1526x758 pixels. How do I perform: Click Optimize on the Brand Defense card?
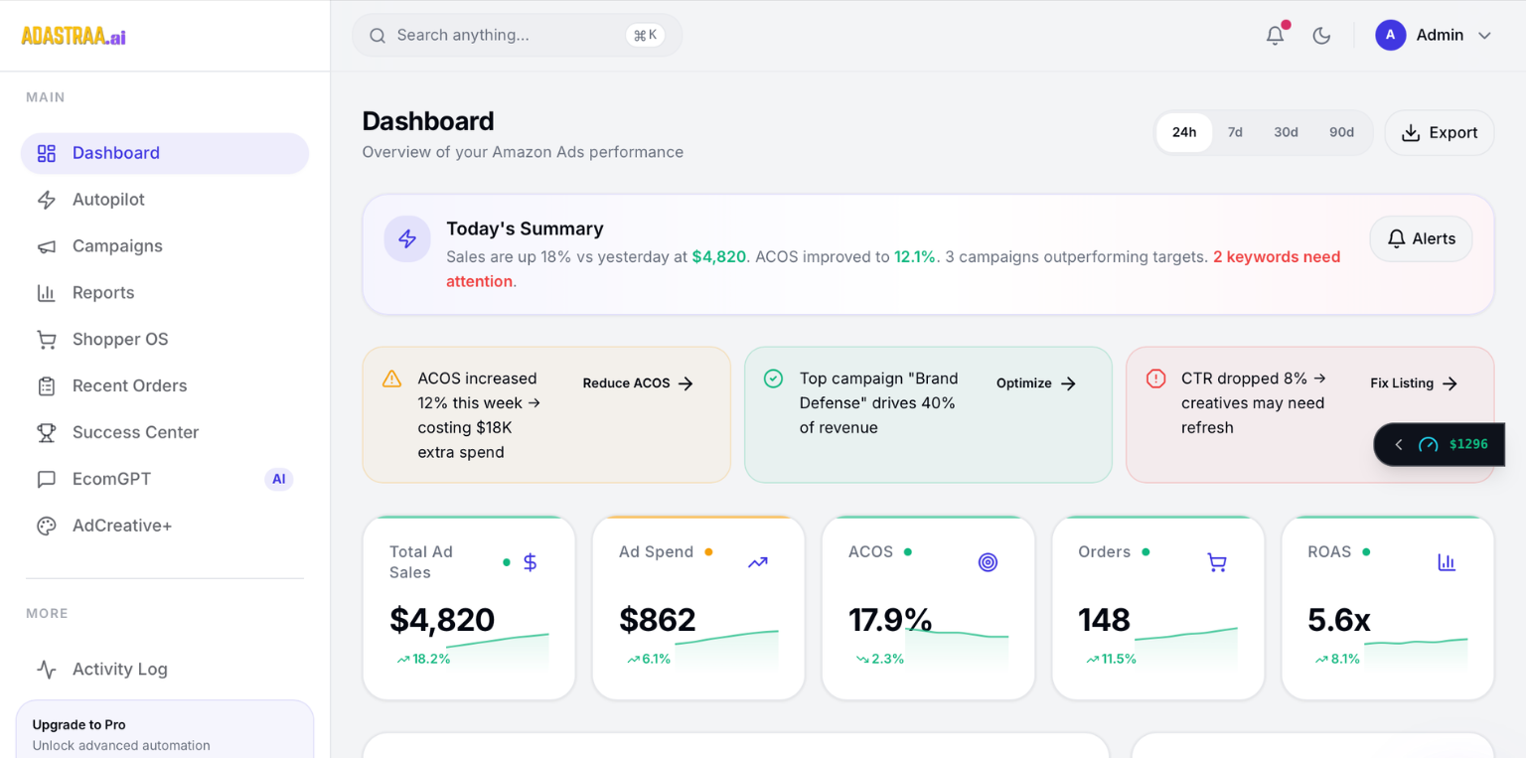(x=1035, y=383)
